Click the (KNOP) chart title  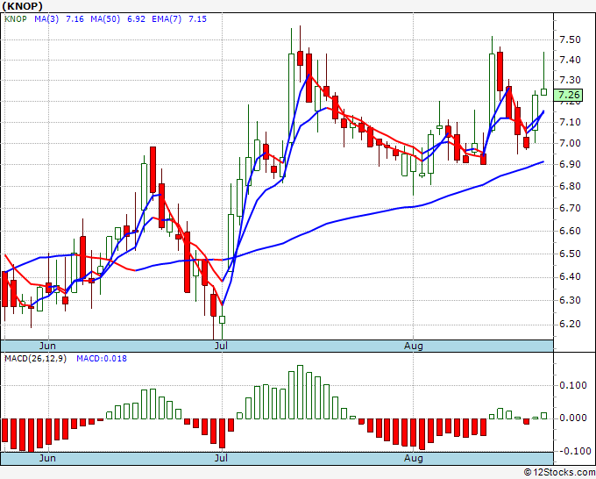point(23,6)
